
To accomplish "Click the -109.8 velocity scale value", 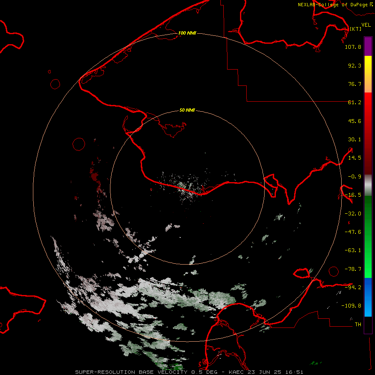I will pyautogui.click(x=351, y=306).
